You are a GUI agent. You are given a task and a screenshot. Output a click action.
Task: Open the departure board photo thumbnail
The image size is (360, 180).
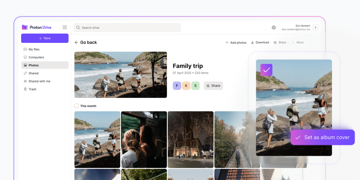pos(237,174)
